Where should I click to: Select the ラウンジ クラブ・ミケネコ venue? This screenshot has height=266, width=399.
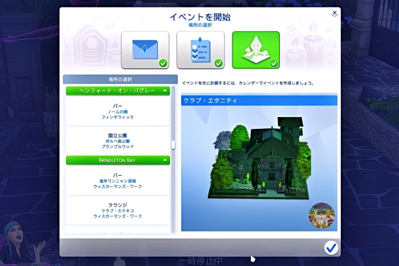point(117,210)
